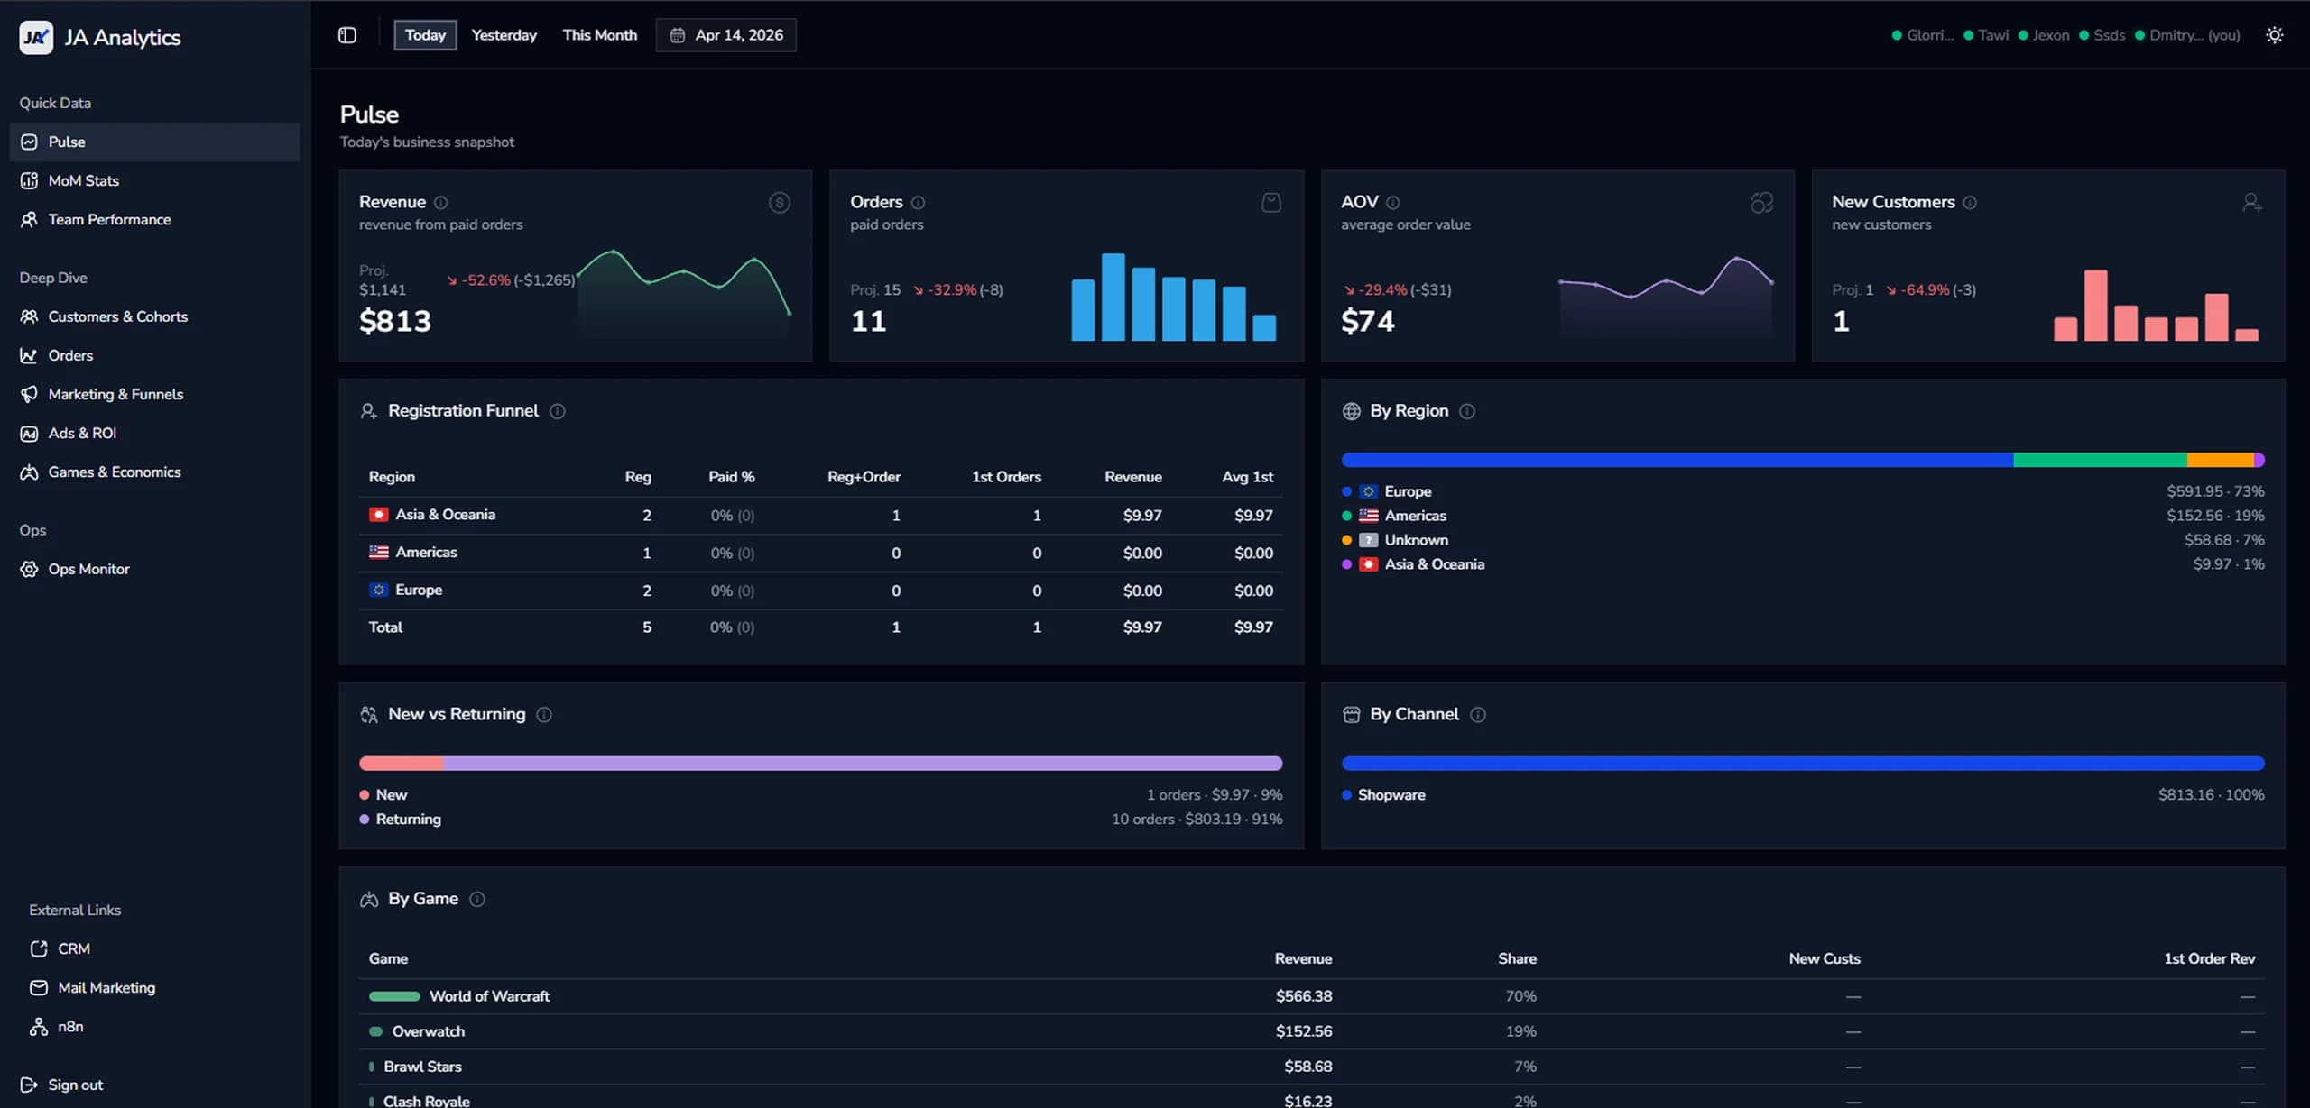The height and width of the screenshot is (1108, 2310).
Task: Switch to Yesterday view
Action: click(504, 35)
